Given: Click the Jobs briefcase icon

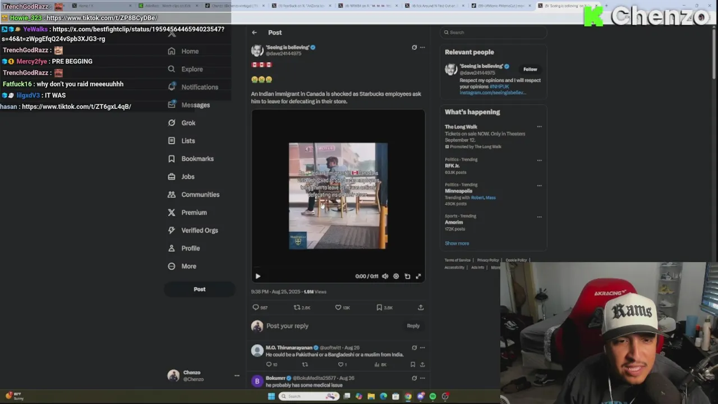Looking at the screenshot, I should pos(172,177).
